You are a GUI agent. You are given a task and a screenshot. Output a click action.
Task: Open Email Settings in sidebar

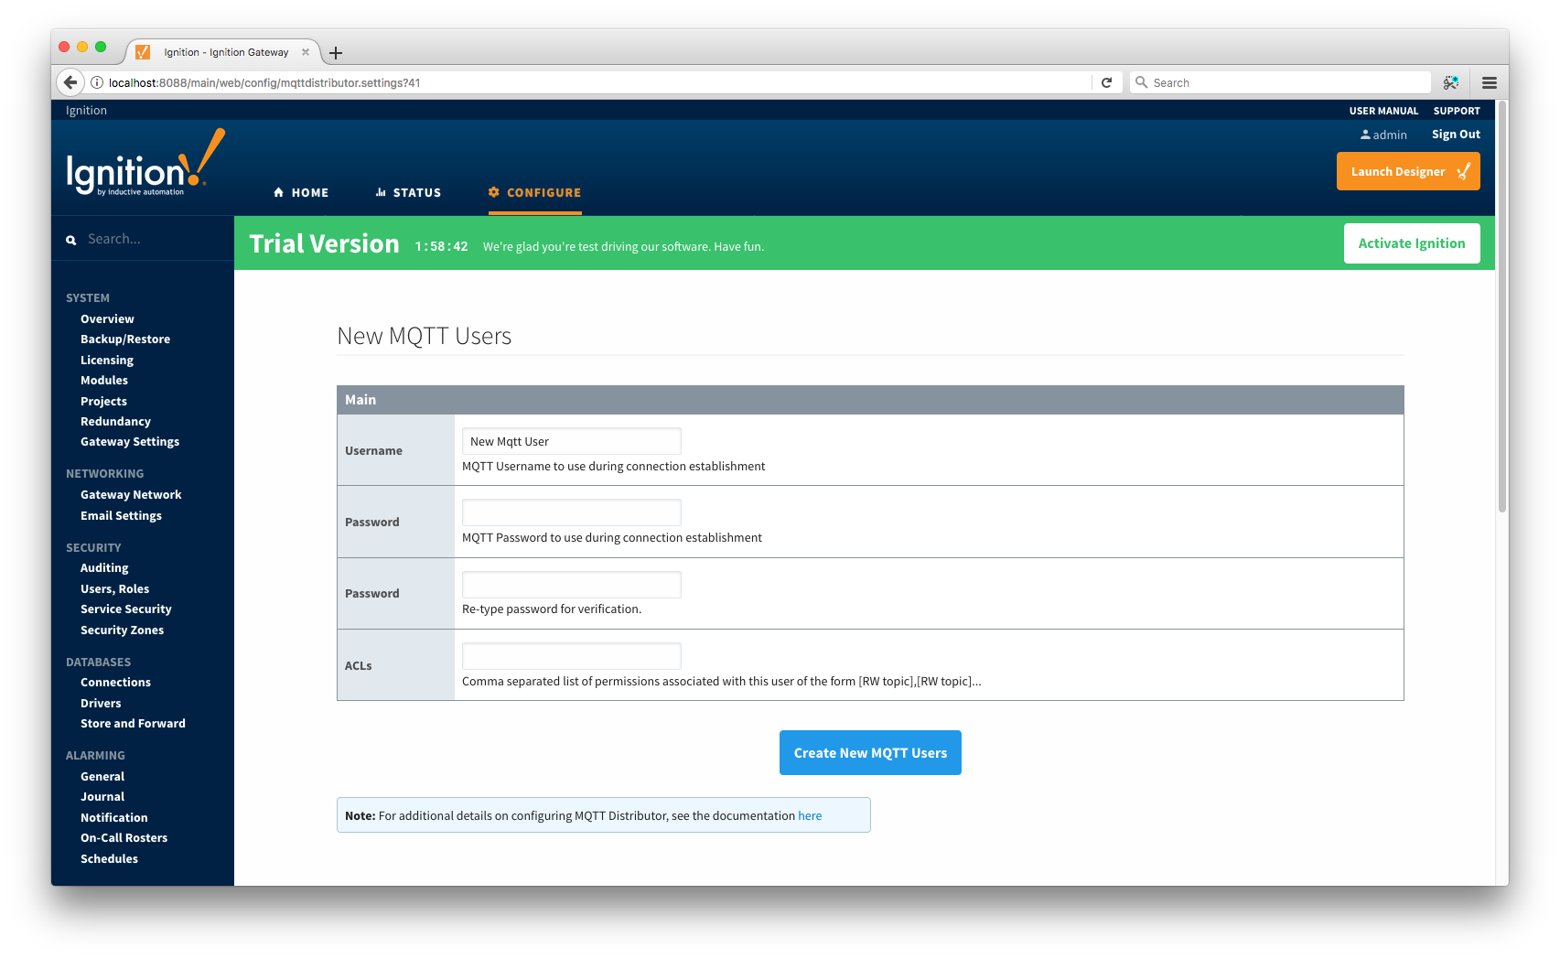[x=121, y=515]
